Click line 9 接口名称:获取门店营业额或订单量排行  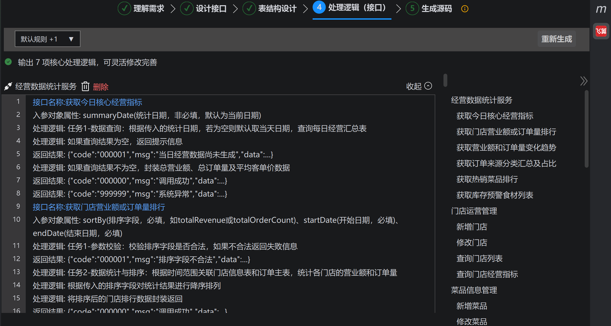[99, 207]
